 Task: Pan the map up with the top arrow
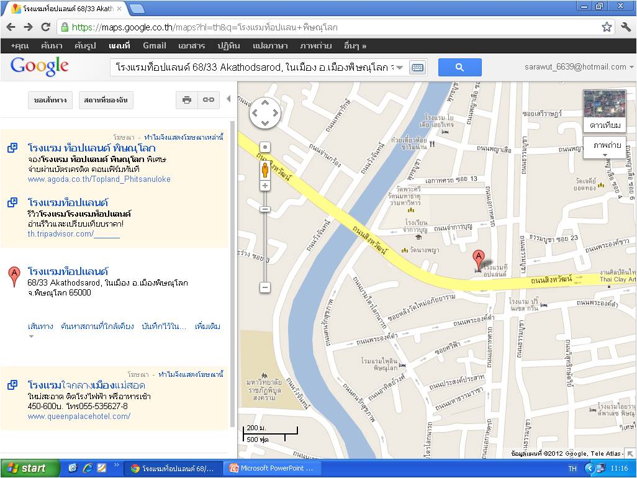point(265,103)
